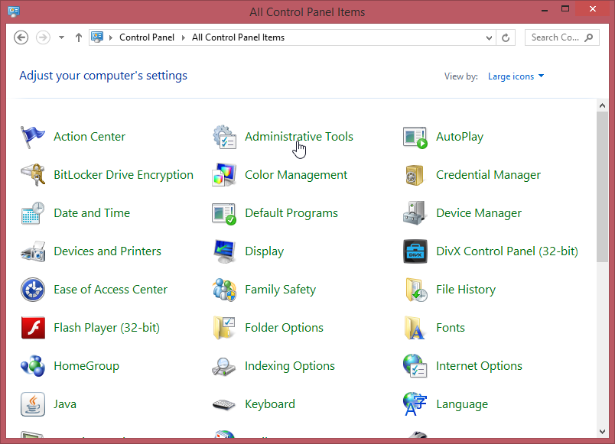Open the AutoPlay icon
The image size is (615, 444).
[x=415, y=137]
